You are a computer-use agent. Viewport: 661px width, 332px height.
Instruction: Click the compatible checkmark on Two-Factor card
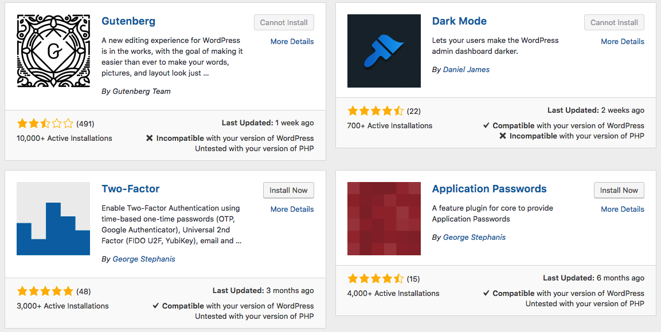155,306
